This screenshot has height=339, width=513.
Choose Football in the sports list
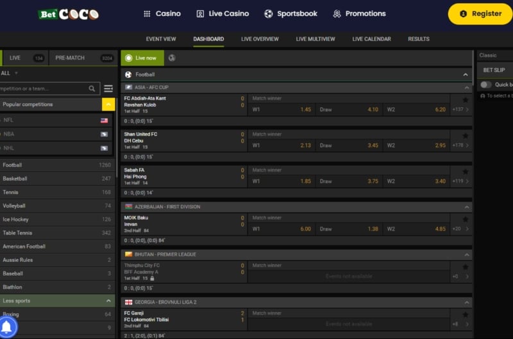pyautogui.click(x=57, y=165)
